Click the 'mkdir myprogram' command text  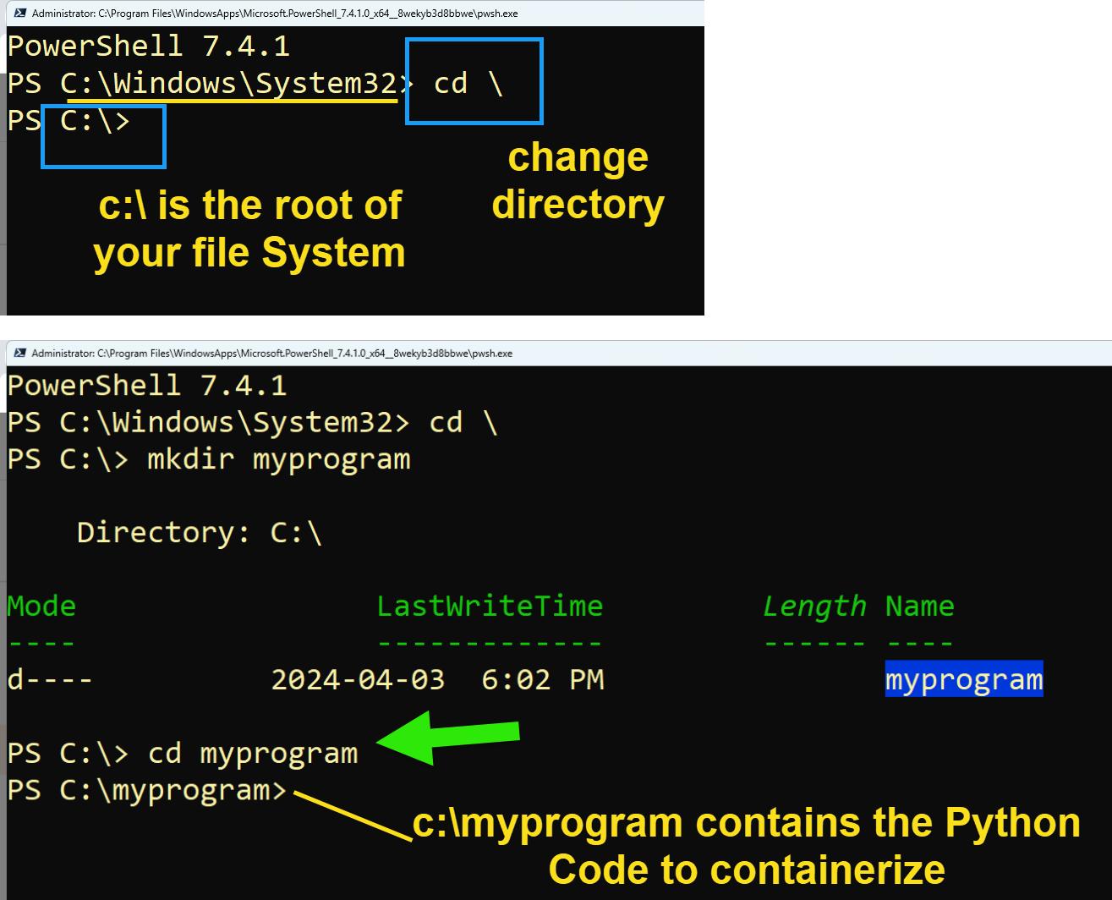(279, 459)
